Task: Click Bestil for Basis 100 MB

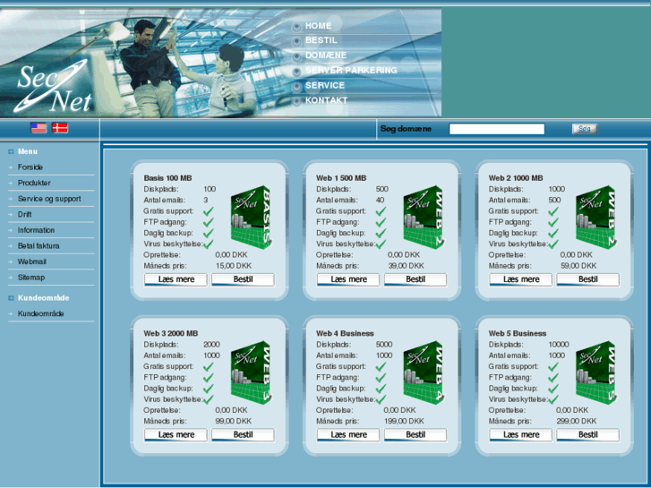Action: [x=243, y=279]
